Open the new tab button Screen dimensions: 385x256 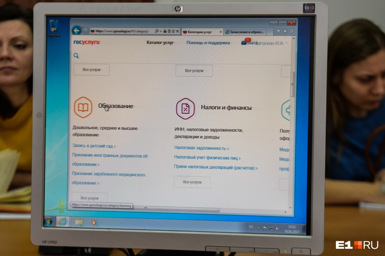(270, 32)
